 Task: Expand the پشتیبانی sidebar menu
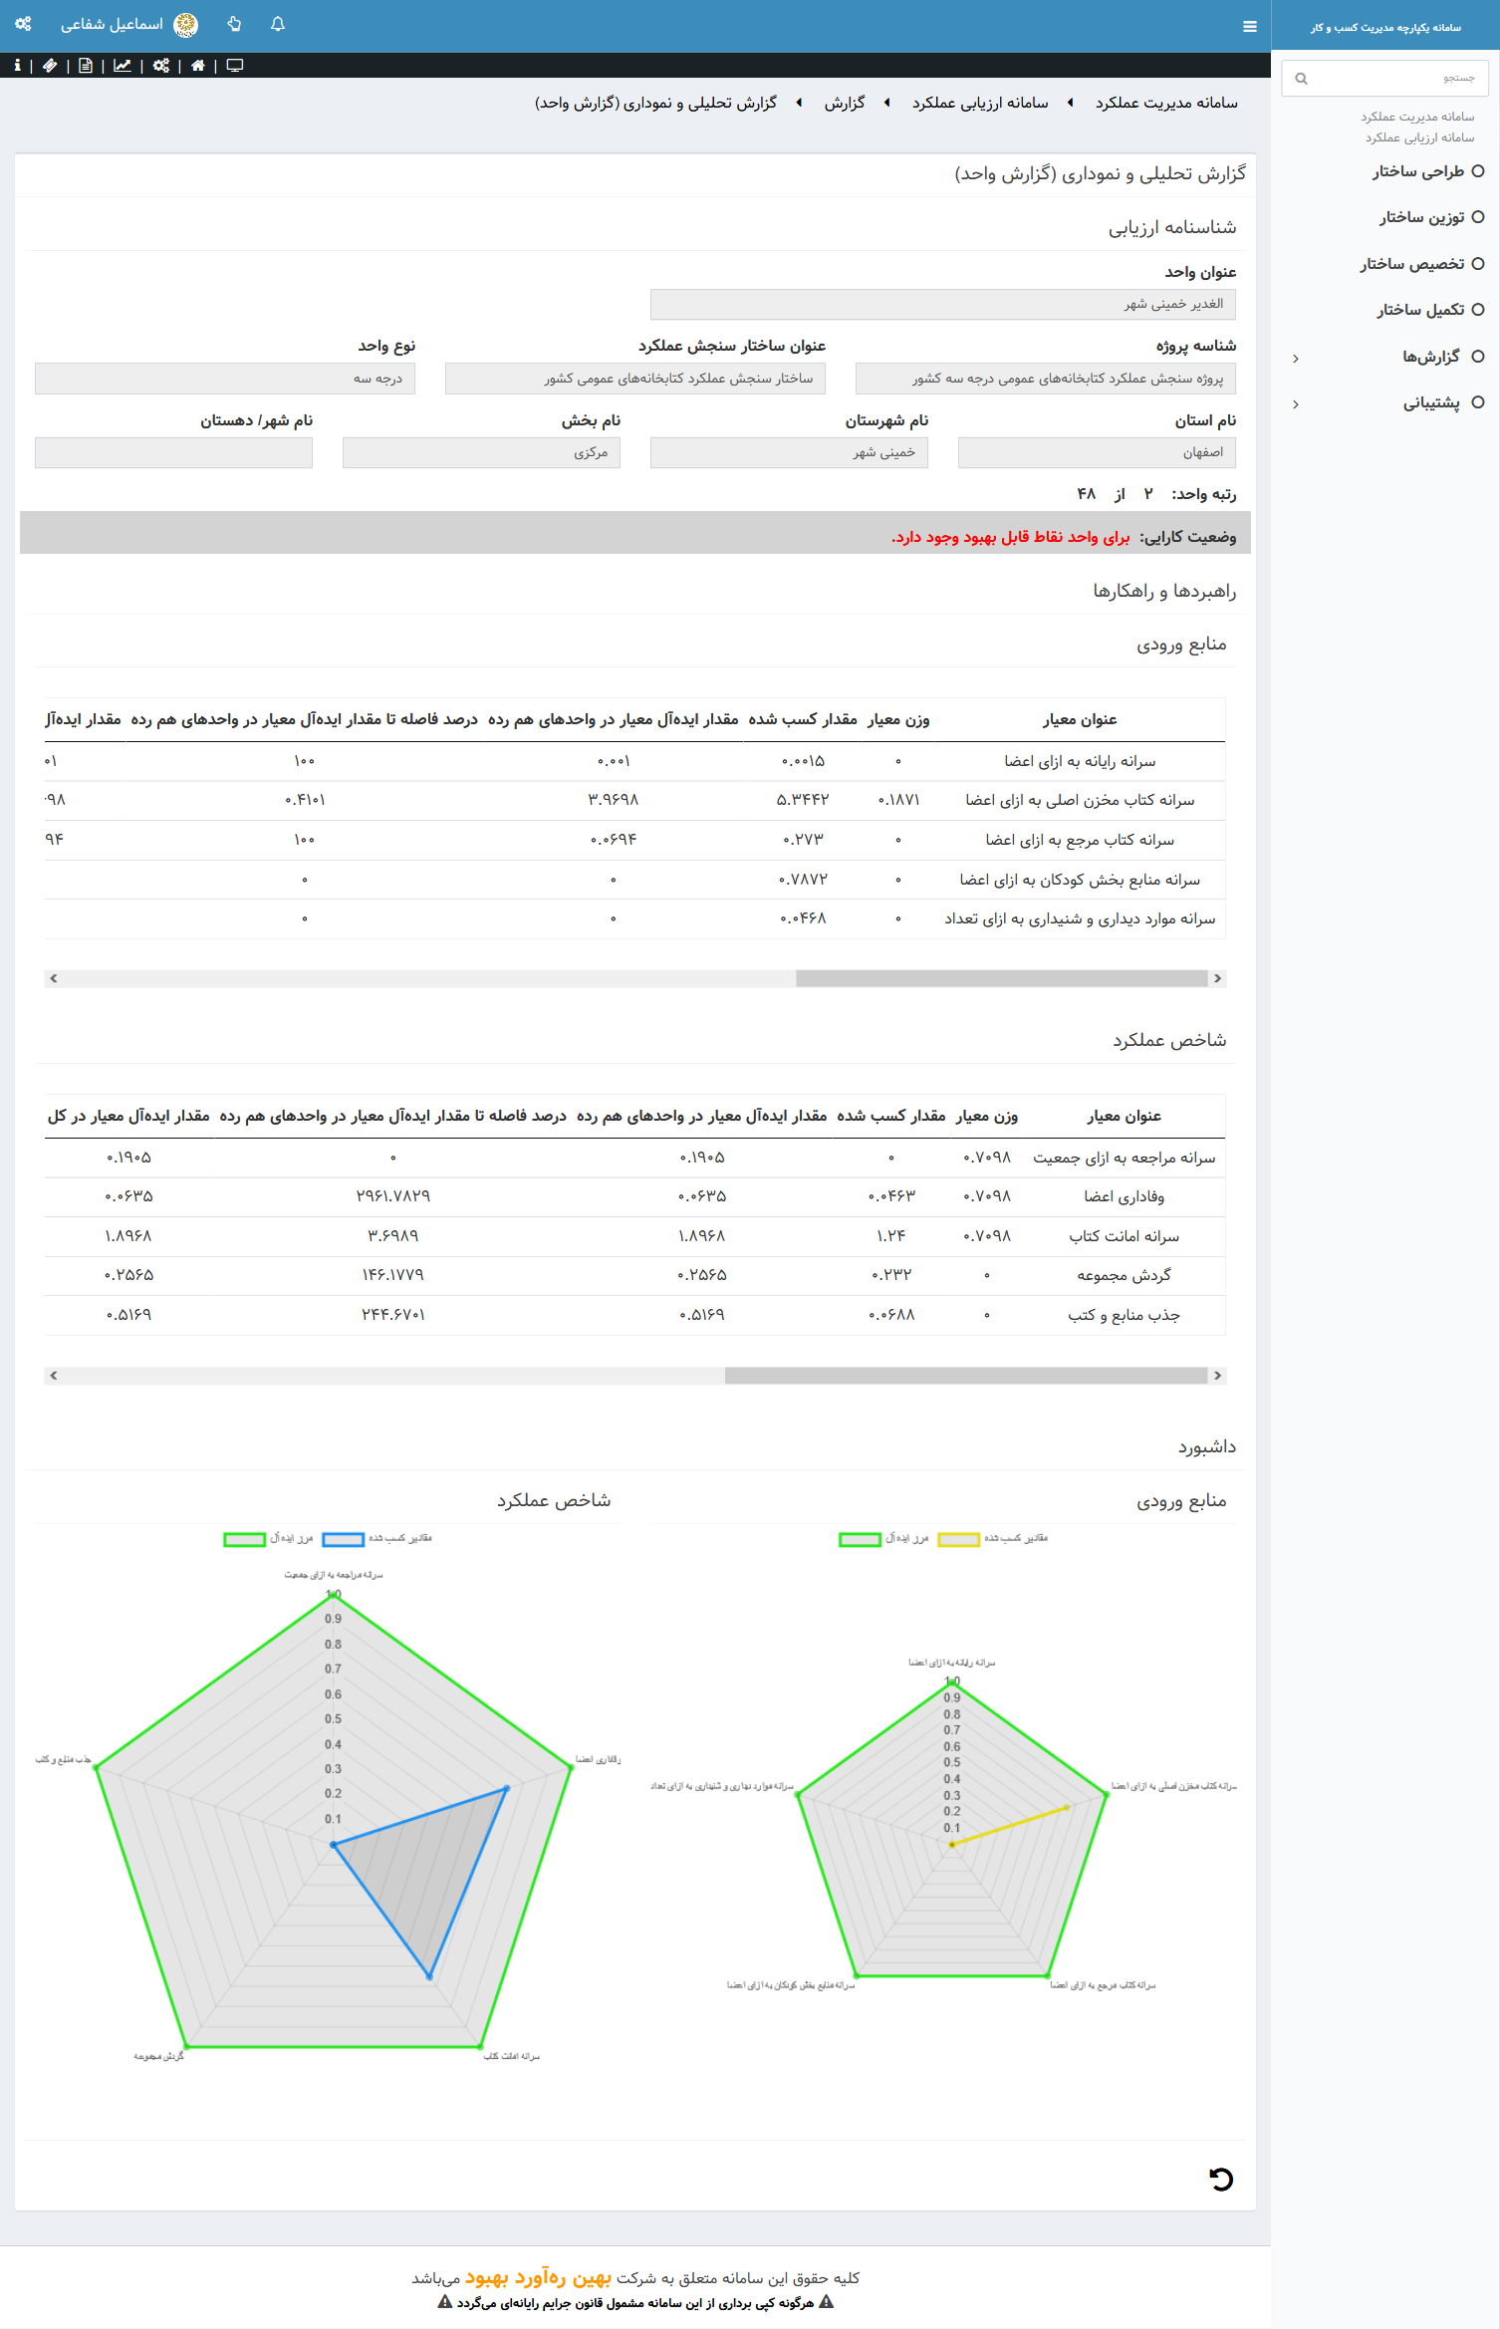click(x=1430, y=402)
